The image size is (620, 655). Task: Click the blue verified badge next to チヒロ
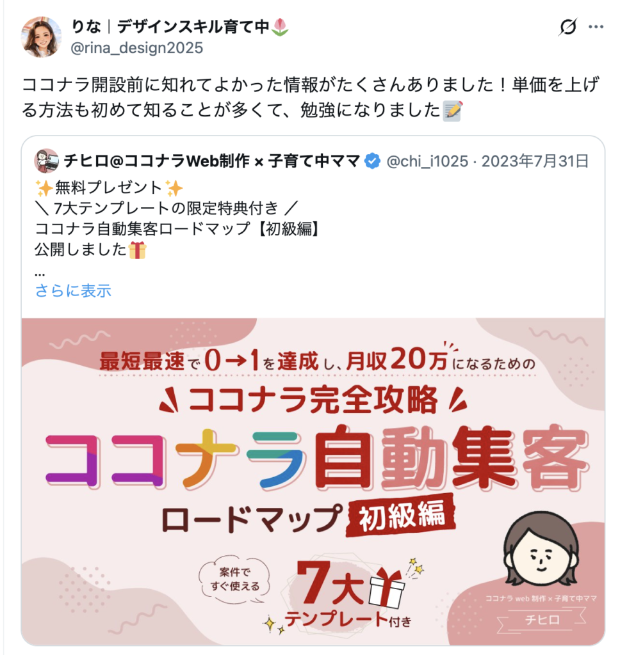click(x=372, y=161)
